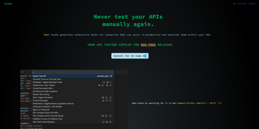Select Python: Run Linting command

point(73,94)
